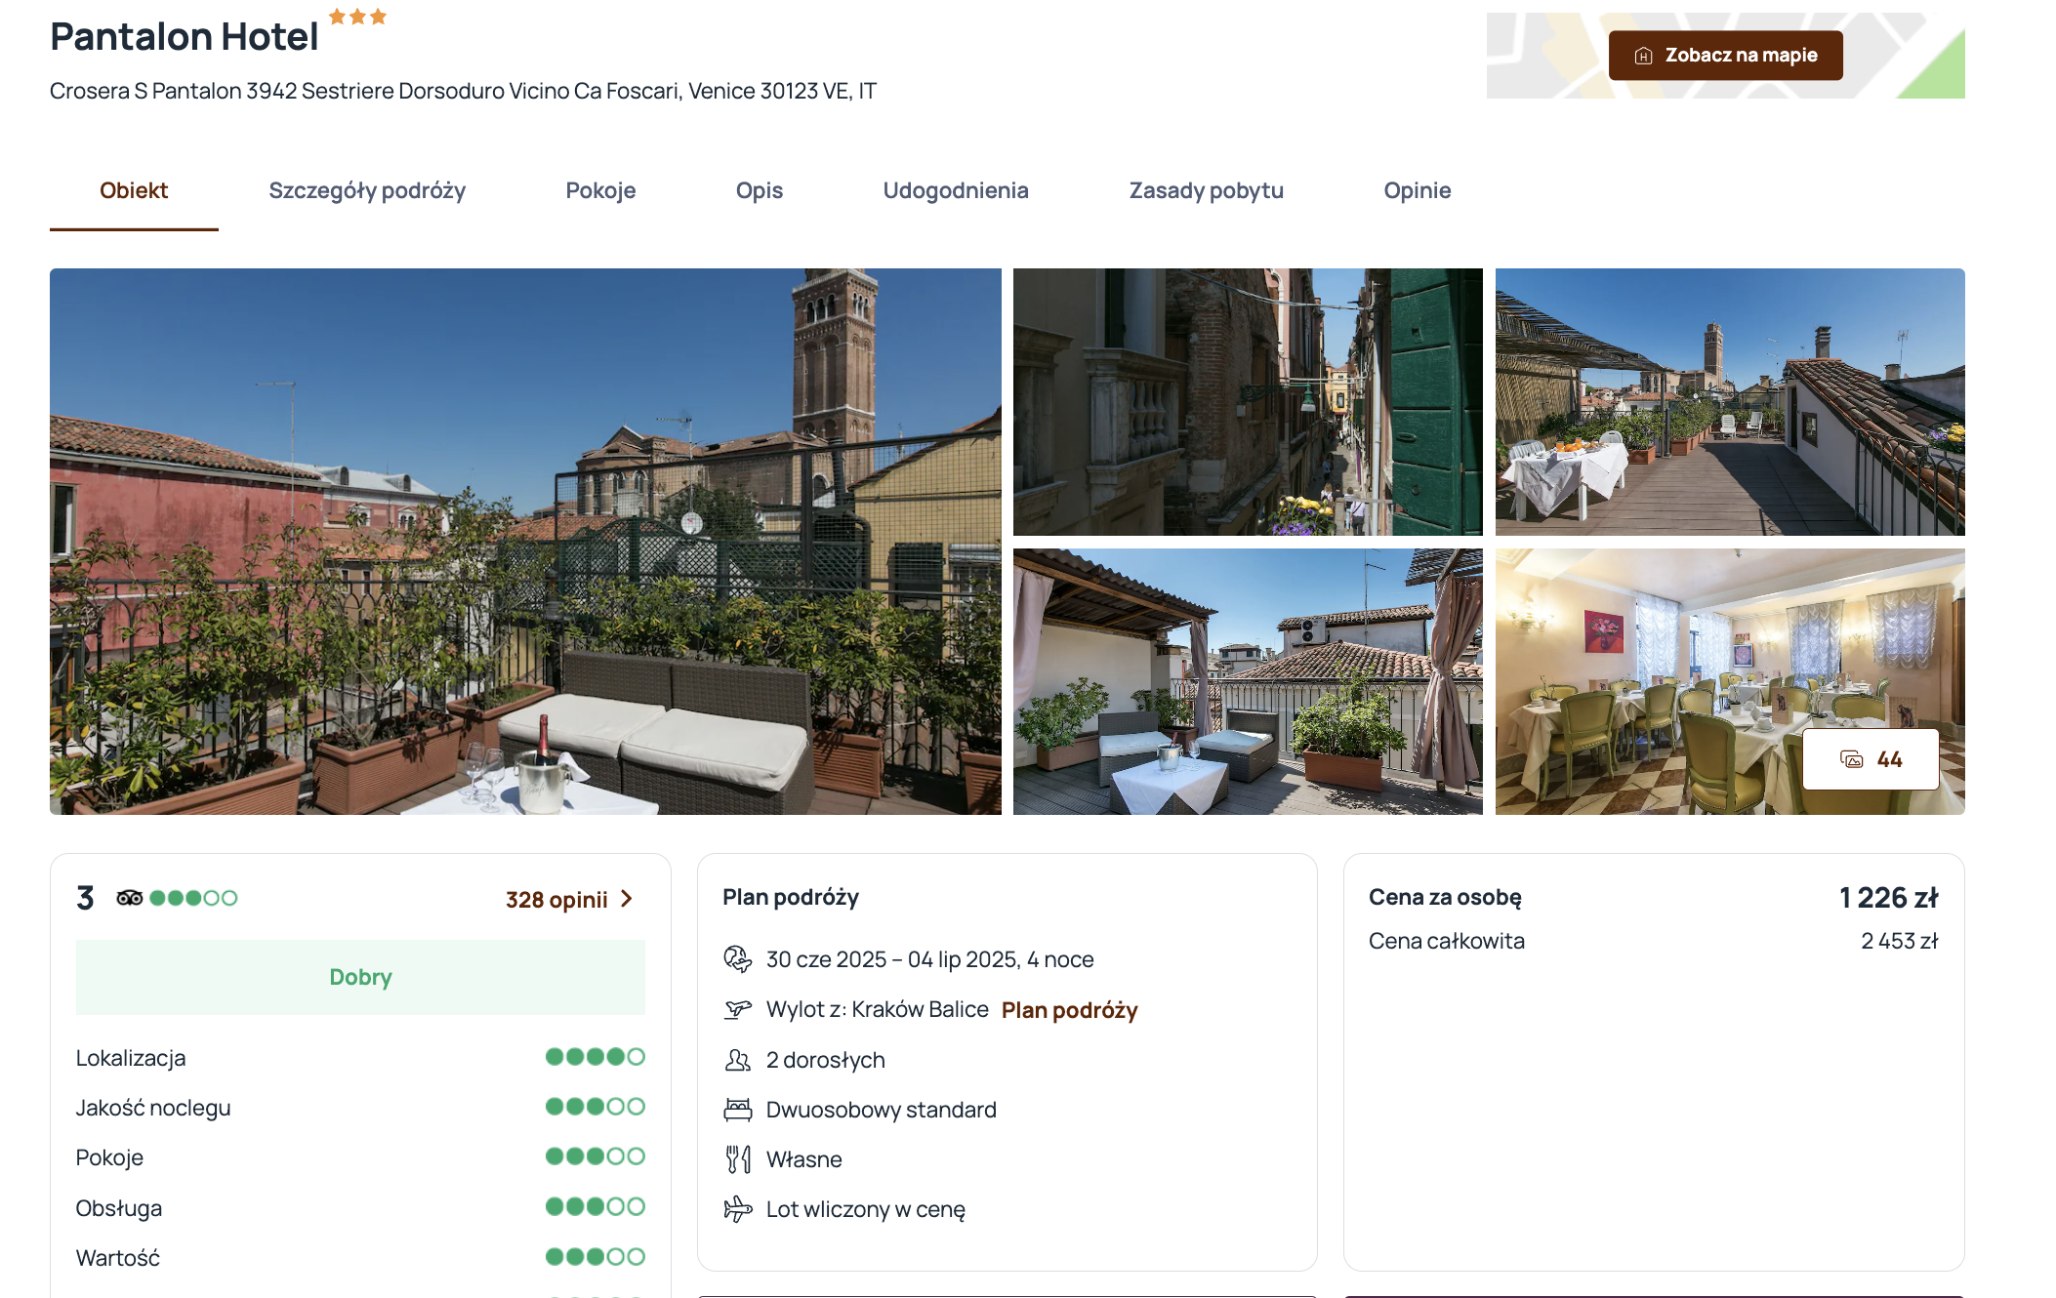Click the Lot wliczony w cenę text
Screen dimensions: 2056x1298
click(865, 1210)
